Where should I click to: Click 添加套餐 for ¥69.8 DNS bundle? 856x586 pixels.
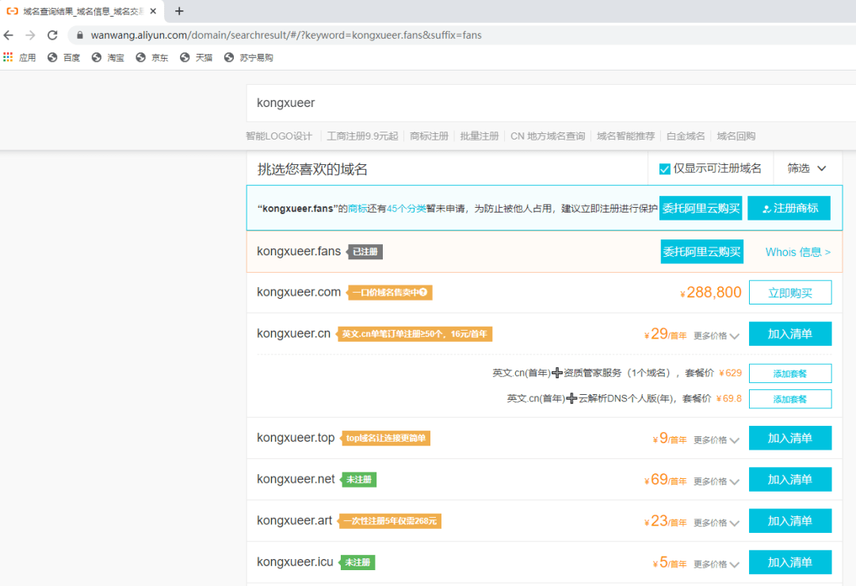[x=790, y=399]
